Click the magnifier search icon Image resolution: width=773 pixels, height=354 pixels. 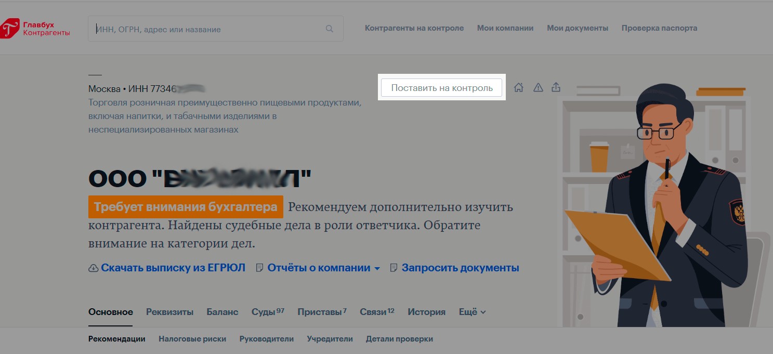pyautogui.click(x=329, y=29)
